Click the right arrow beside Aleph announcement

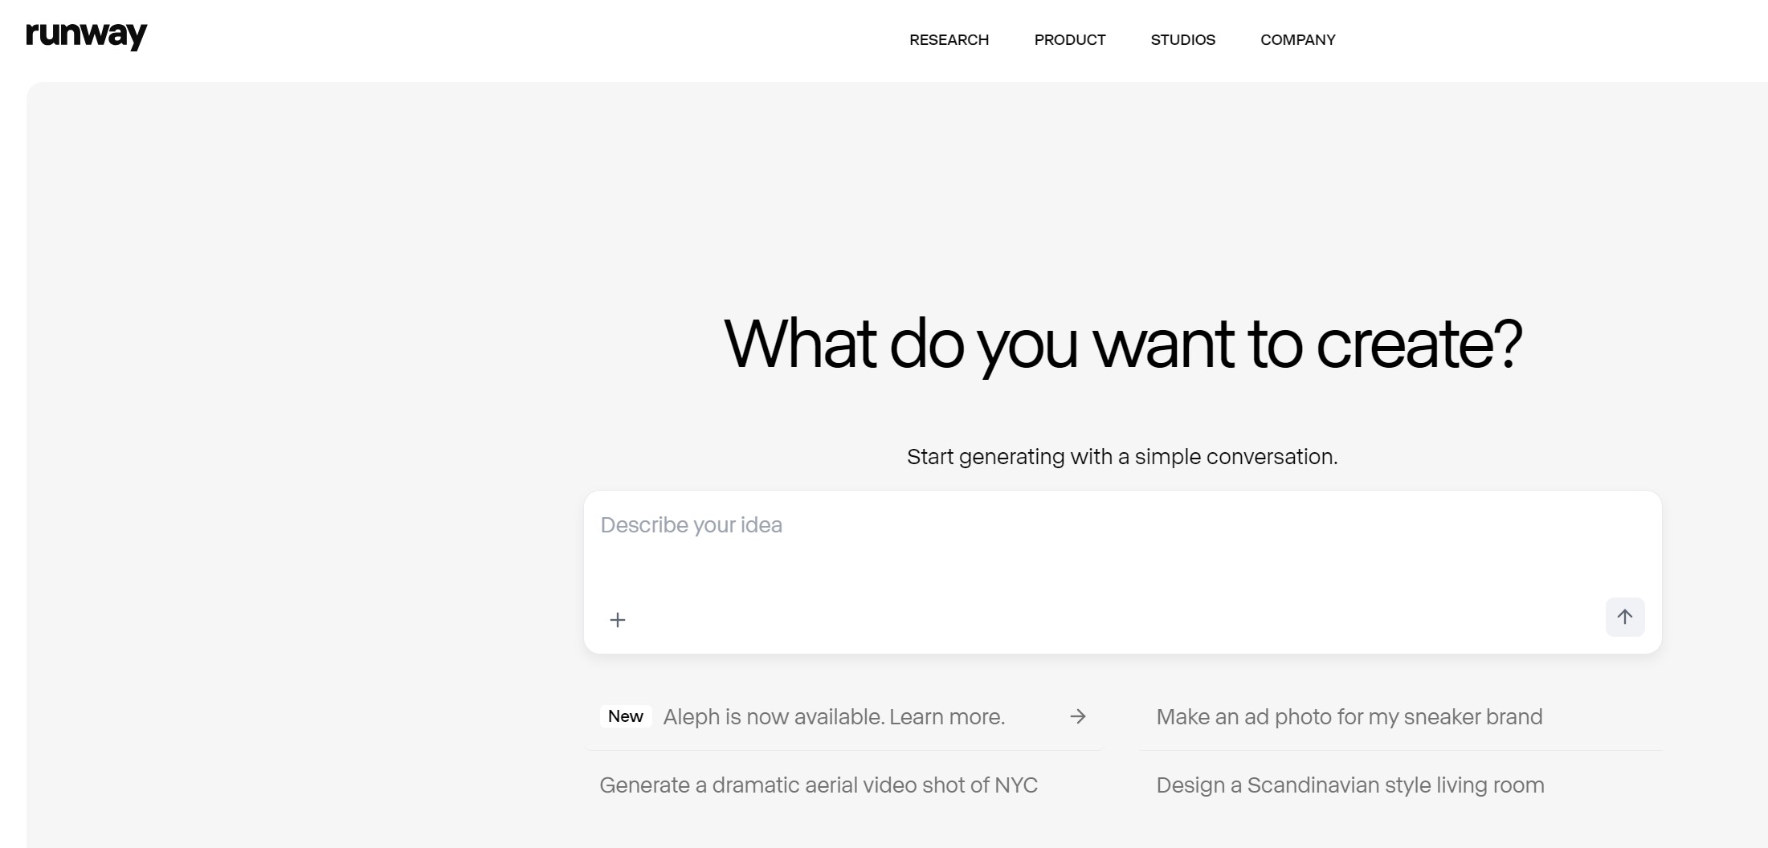click(1077, 716)
